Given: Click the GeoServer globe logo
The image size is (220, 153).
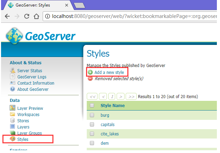Looking at the screenshot, I should tap(14, 36).
